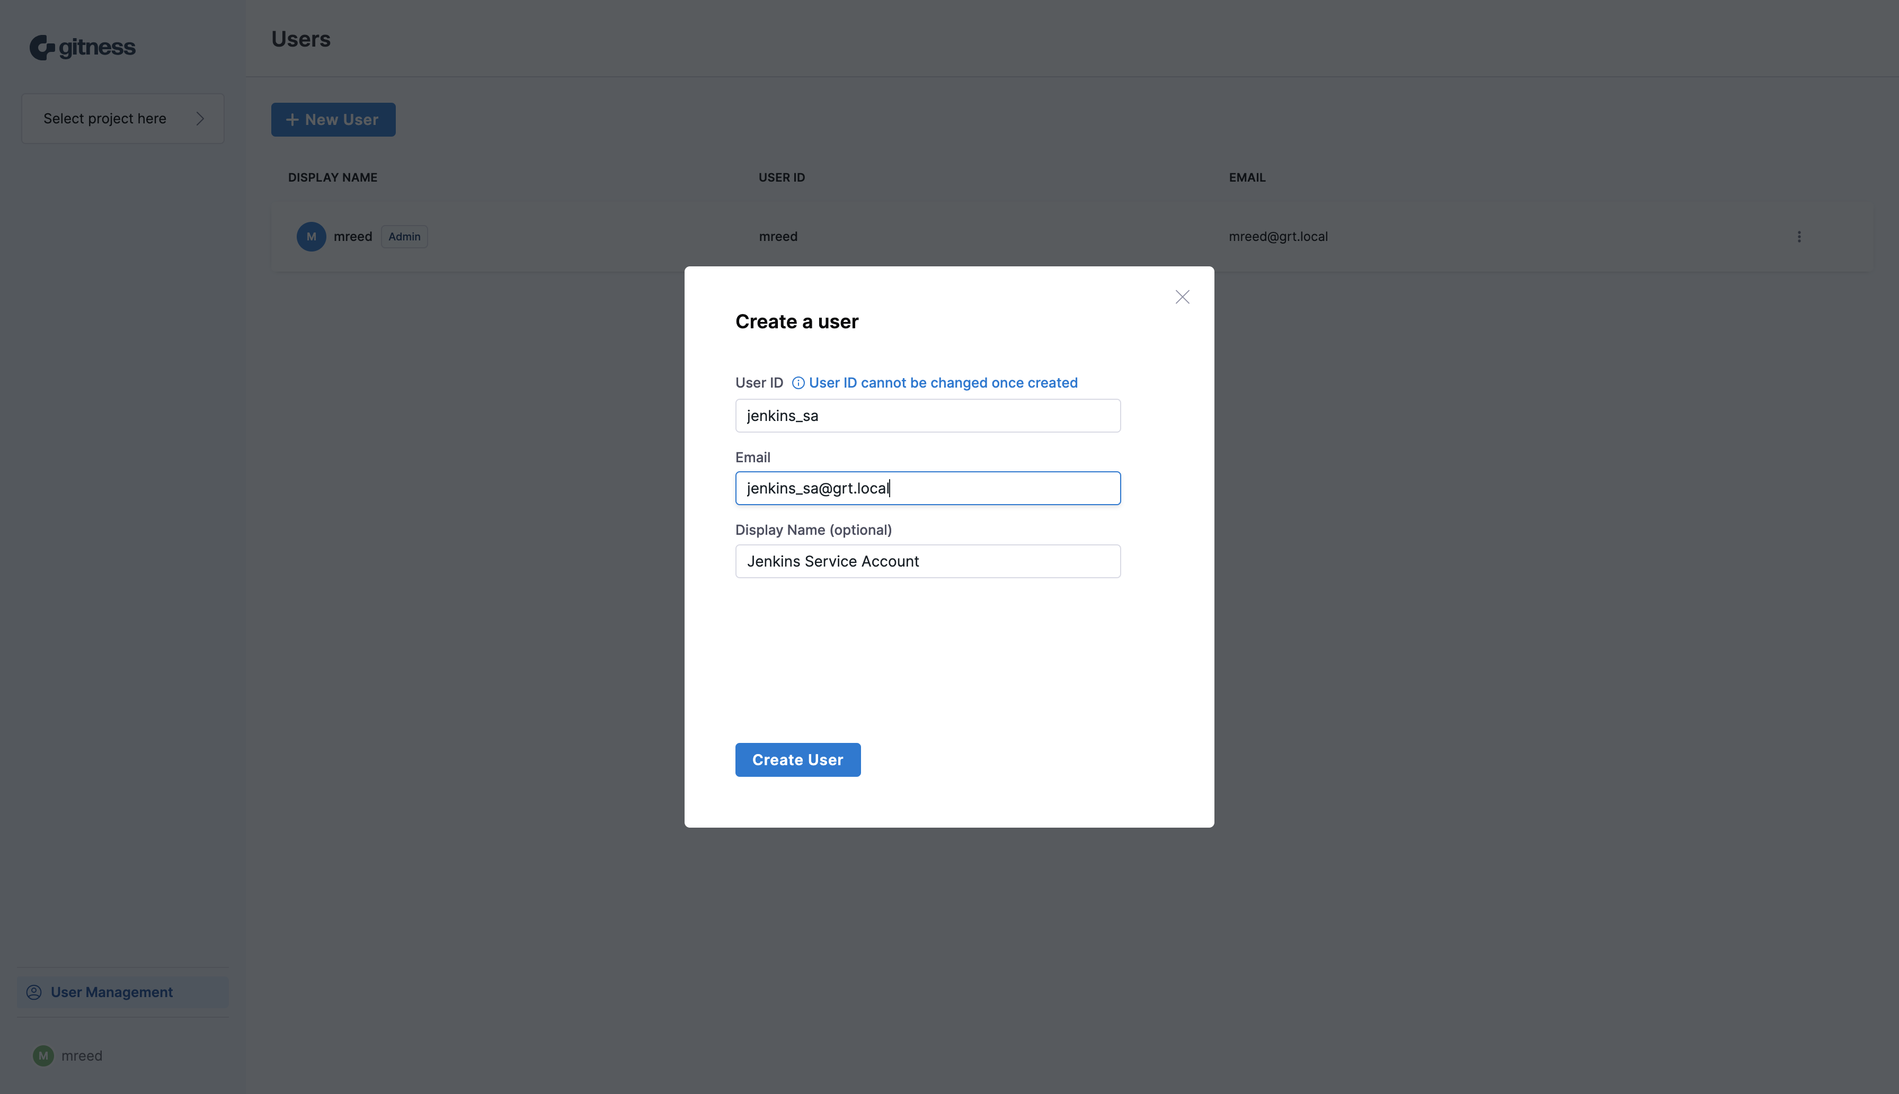Click the User ID info icon
Screen dimensions: 1899x1094
797,383
